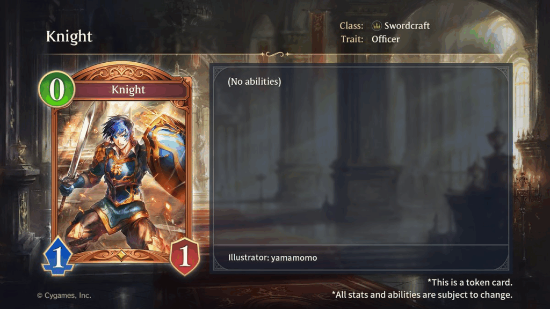Click the Class: label

tap(351, 26)
